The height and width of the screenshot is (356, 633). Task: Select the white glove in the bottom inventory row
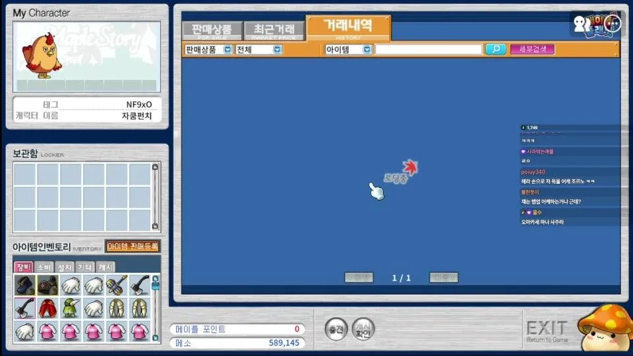24,332
